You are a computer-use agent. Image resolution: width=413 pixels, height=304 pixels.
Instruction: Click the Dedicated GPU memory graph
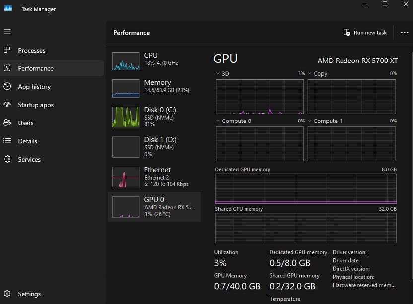tap(306, 188)
